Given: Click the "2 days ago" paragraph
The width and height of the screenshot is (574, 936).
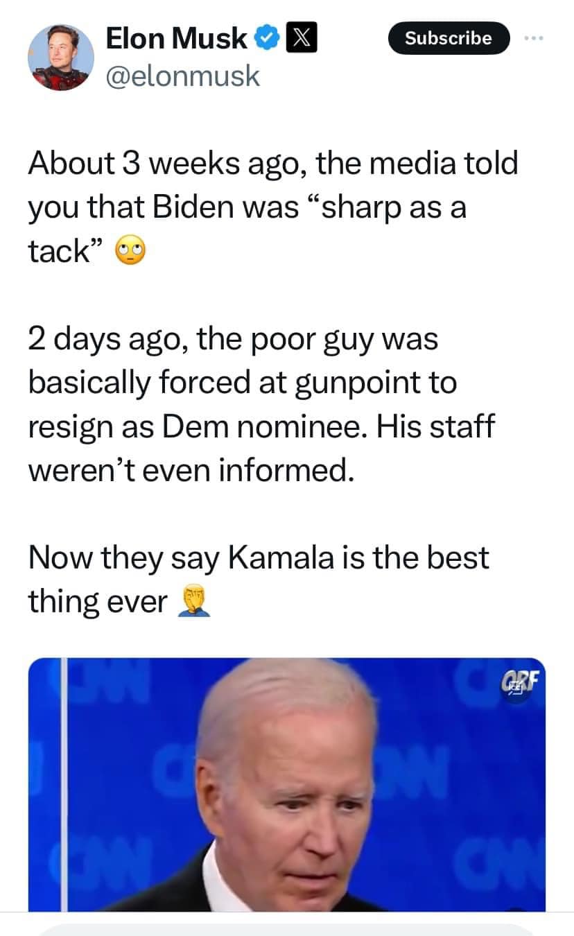Looking at the screenshot, I should click(261, 404).
